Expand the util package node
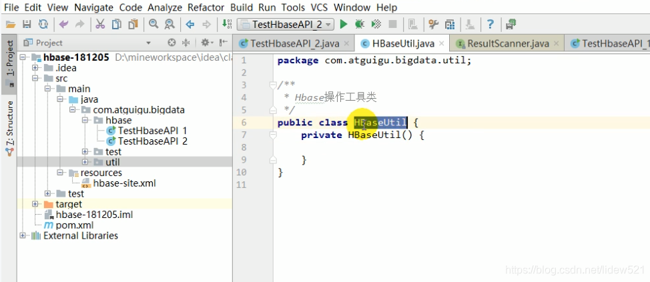 coord(85,162)
